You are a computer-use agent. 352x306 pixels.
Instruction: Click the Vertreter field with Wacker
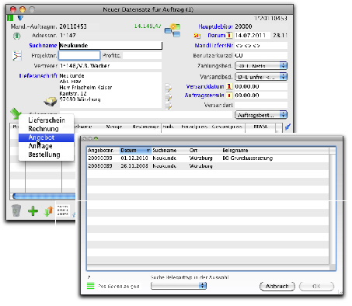[x=110, y=66]
